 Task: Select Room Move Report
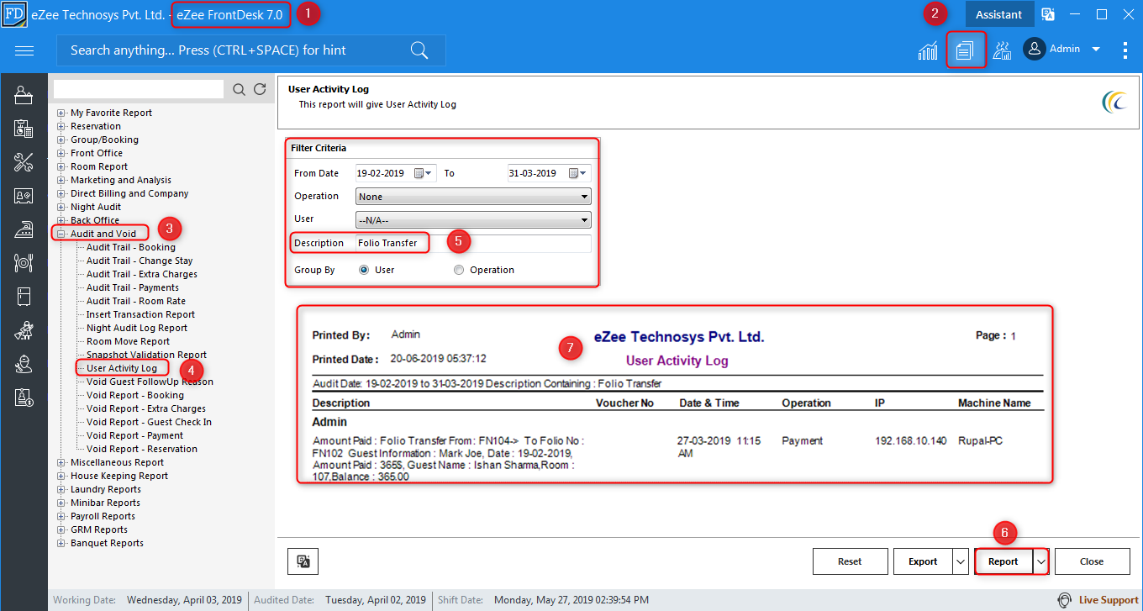[129, 341]
